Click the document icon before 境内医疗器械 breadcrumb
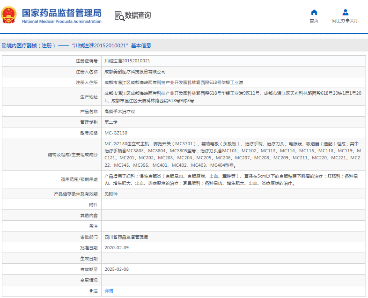The height and width of the screenshot is (298, 368). pos(4,45)
